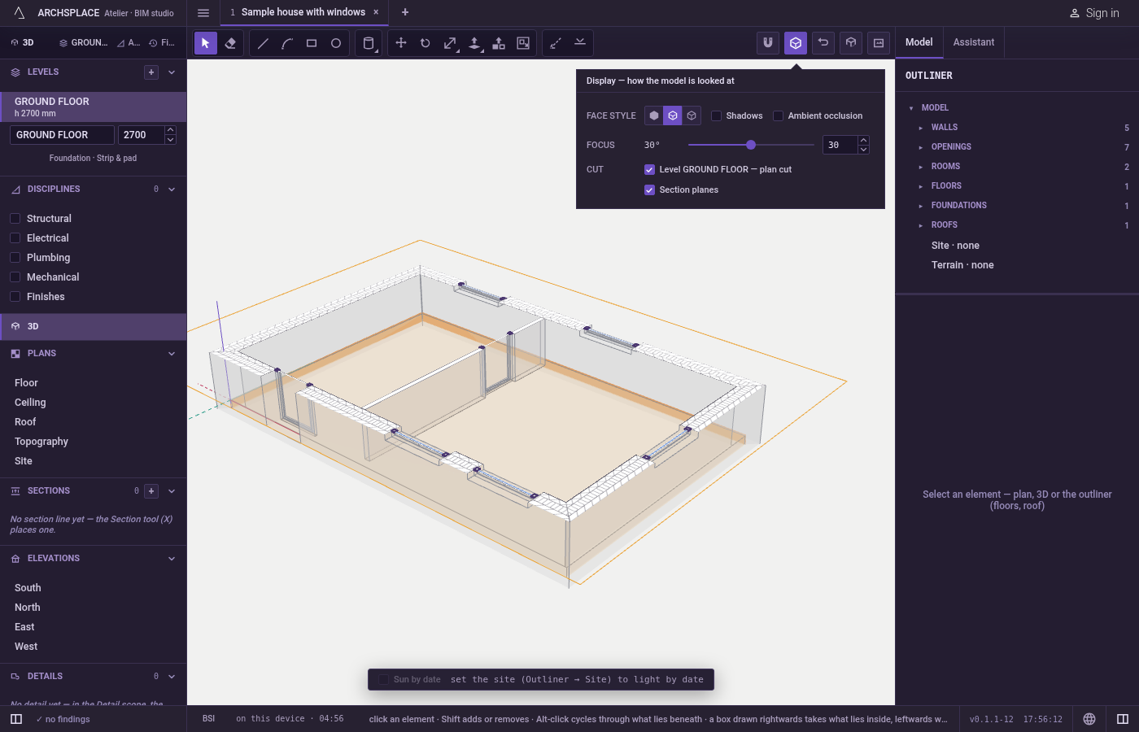The height and width of the screenshot is (732, 1139).
Task: Uncheck Level GROUND FLOOR plan cut
Action: point(649,169)
